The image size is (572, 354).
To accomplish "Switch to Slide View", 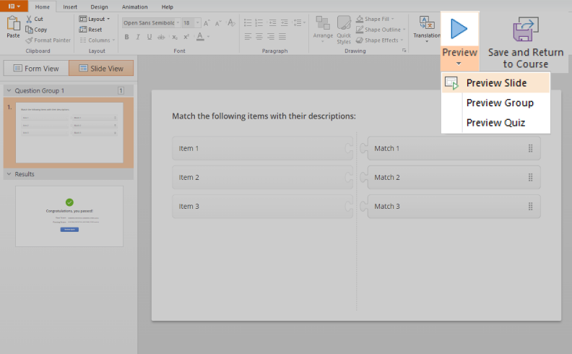I will [x=101, y=69].
